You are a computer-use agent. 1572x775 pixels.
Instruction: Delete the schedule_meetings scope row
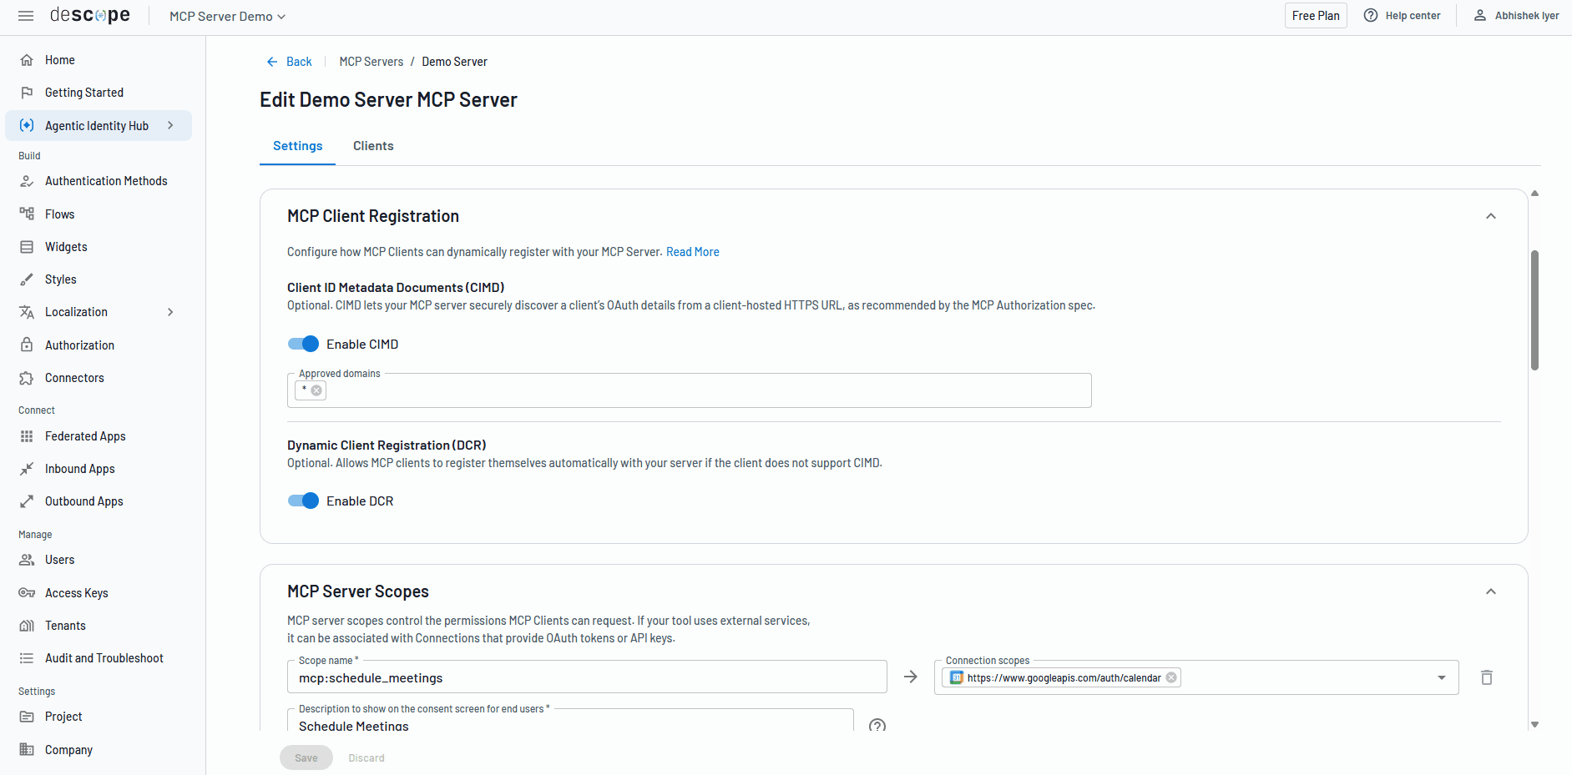pyautogui.click(x=1487, y=677)
